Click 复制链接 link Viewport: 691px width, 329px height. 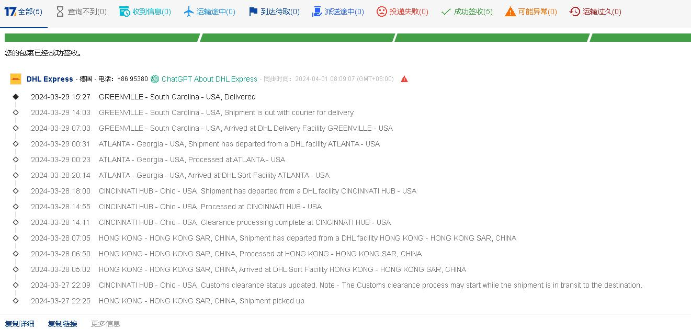click(63, 324)
